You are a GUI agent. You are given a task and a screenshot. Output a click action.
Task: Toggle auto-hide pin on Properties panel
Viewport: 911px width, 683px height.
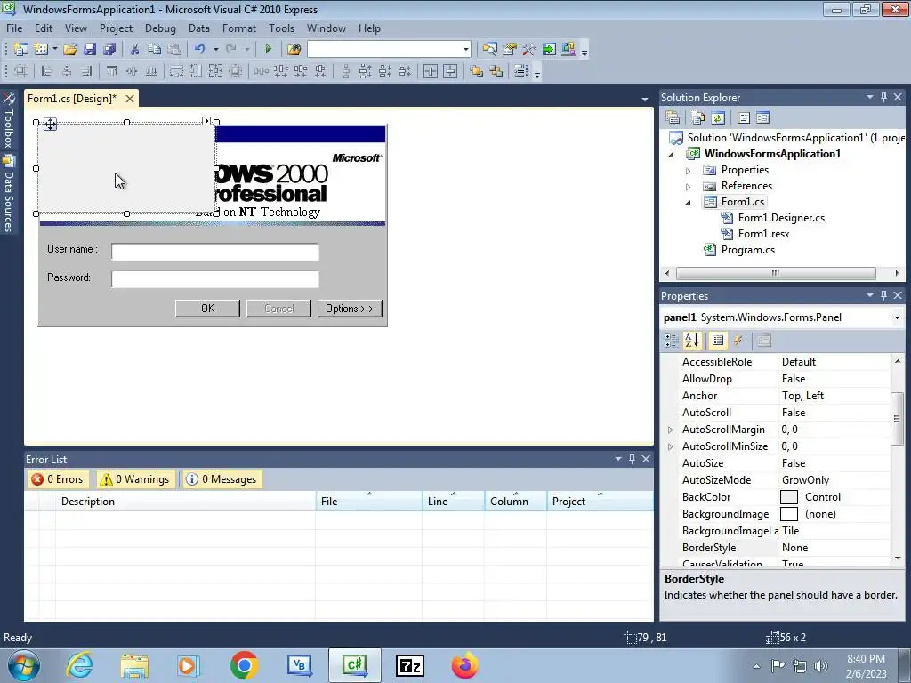(883, 295)
